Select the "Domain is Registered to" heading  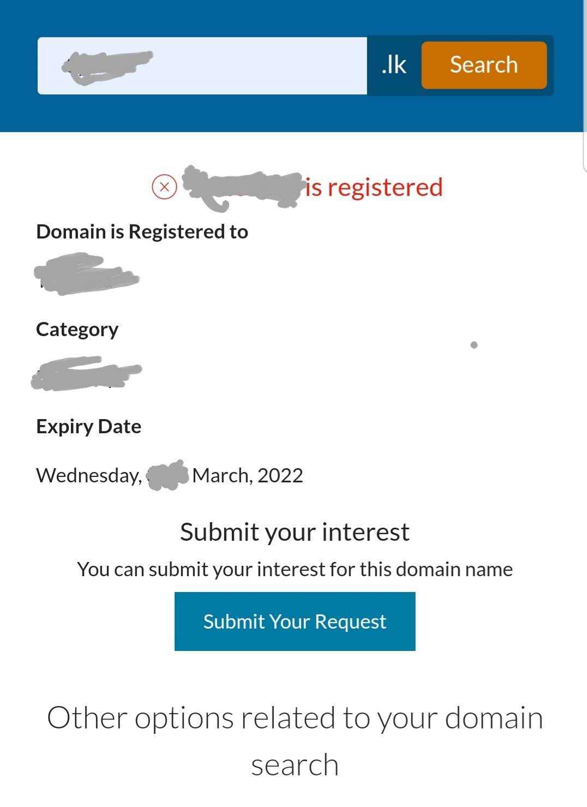pos(142,232)
